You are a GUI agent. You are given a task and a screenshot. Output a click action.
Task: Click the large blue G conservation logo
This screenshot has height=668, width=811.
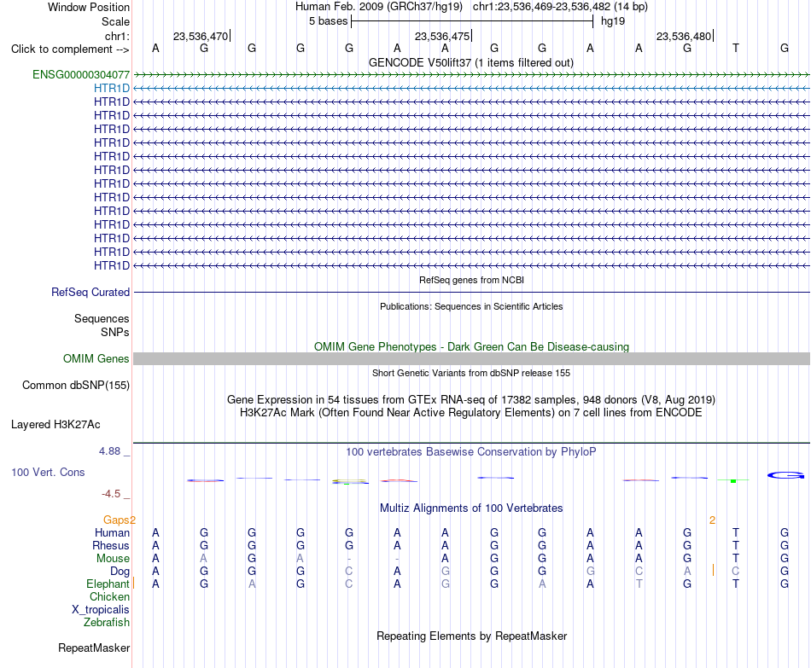pyautogui.click(x=785, y=475)
